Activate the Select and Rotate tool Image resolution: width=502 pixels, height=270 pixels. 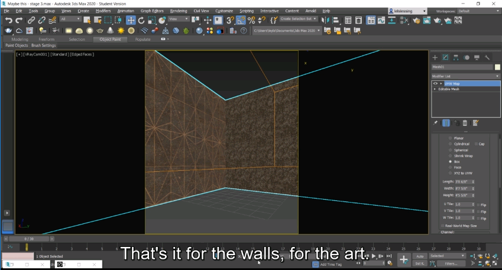tap(141, 21)
